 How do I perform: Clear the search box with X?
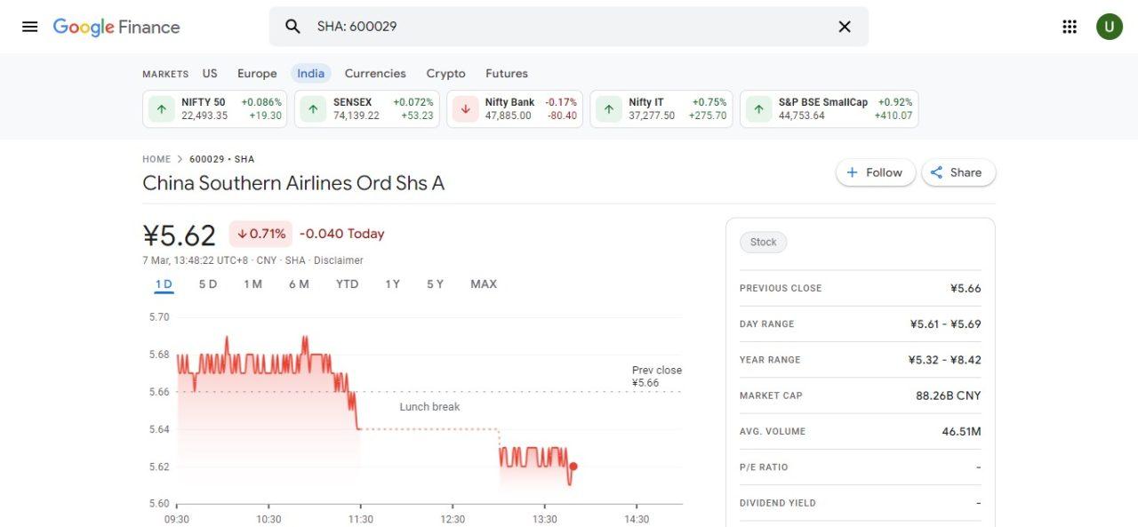[845, 27]
